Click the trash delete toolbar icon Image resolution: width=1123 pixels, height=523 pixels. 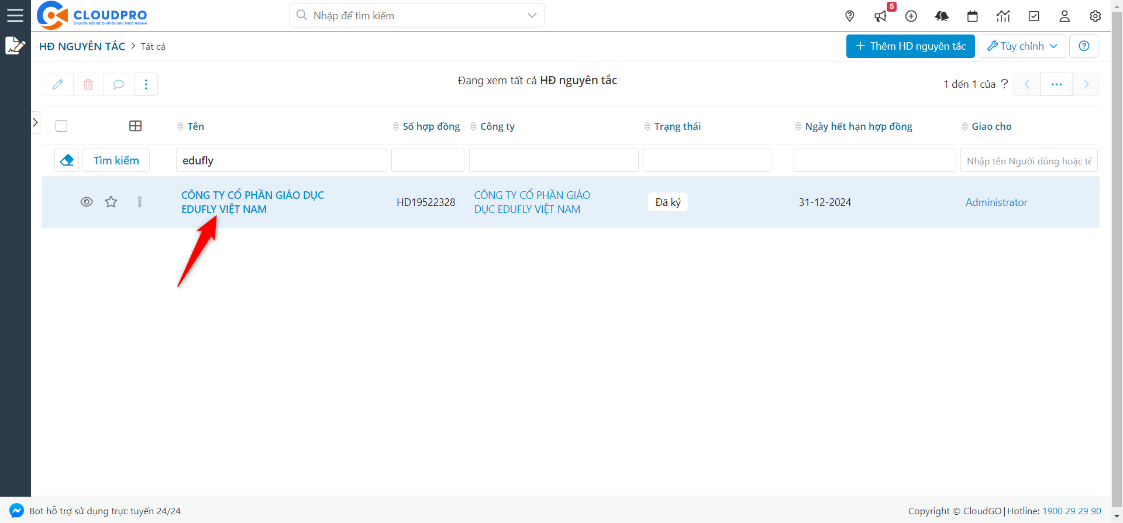pyautogui.click(x=88, y=84)
